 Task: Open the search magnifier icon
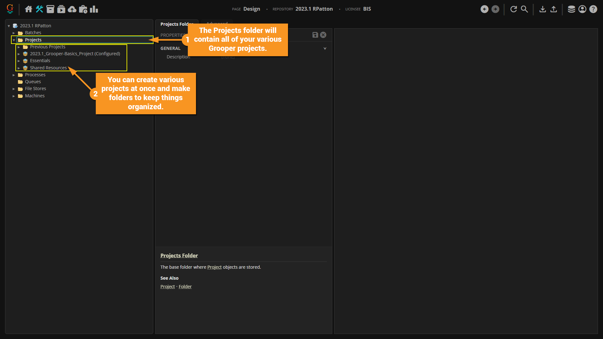click(x=524, y=9)
